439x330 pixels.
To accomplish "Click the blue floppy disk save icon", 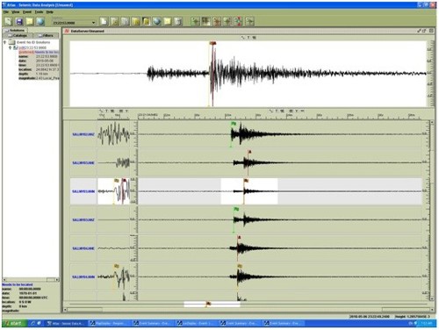I will 19,21.
